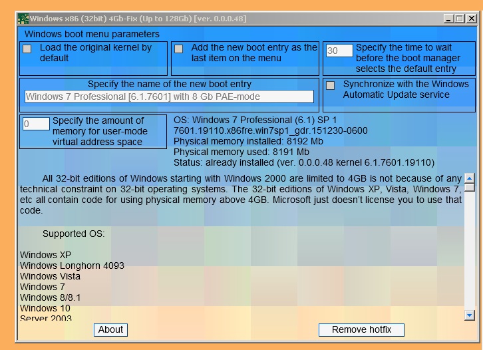This screenshot has height=350, width=483.
Task: Click the 'Status: already installed' line
Action: [304, 162]
